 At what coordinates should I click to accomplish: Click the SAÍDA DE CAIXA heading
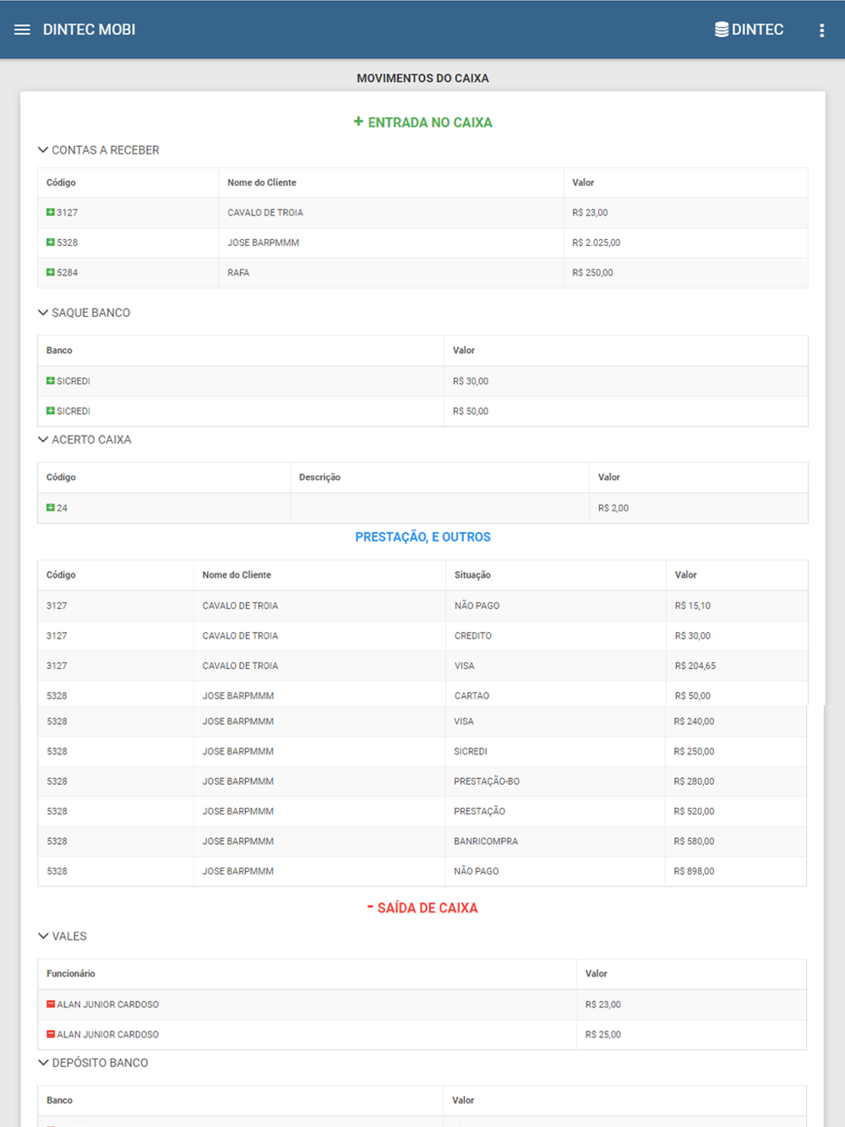click(427, 908)
